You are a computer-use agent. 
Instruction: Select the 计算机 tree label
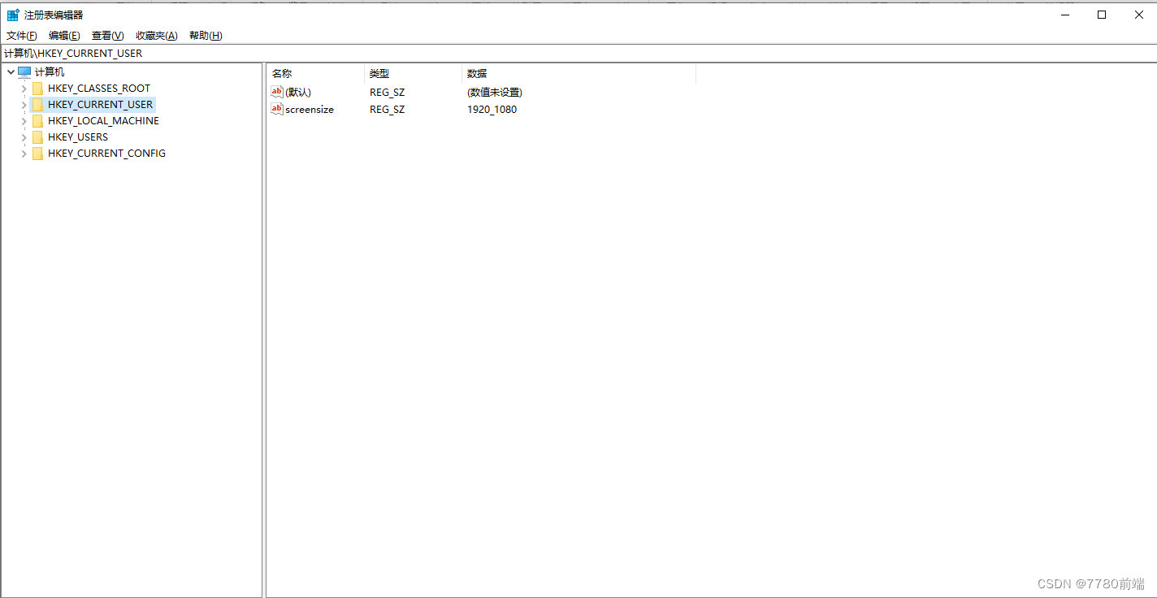coord(50,72)
